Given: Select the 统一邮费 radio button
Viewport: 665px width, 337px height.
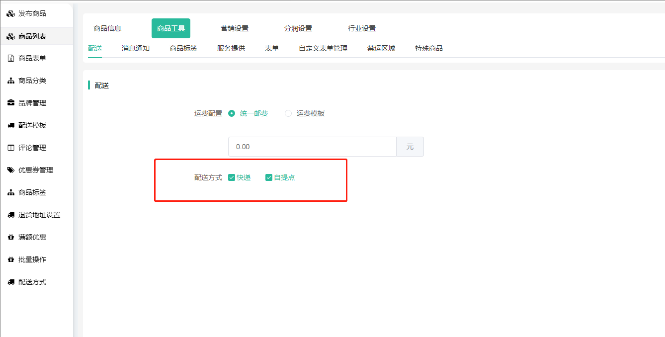Looking at the screenshot, I should pos(232,113).
